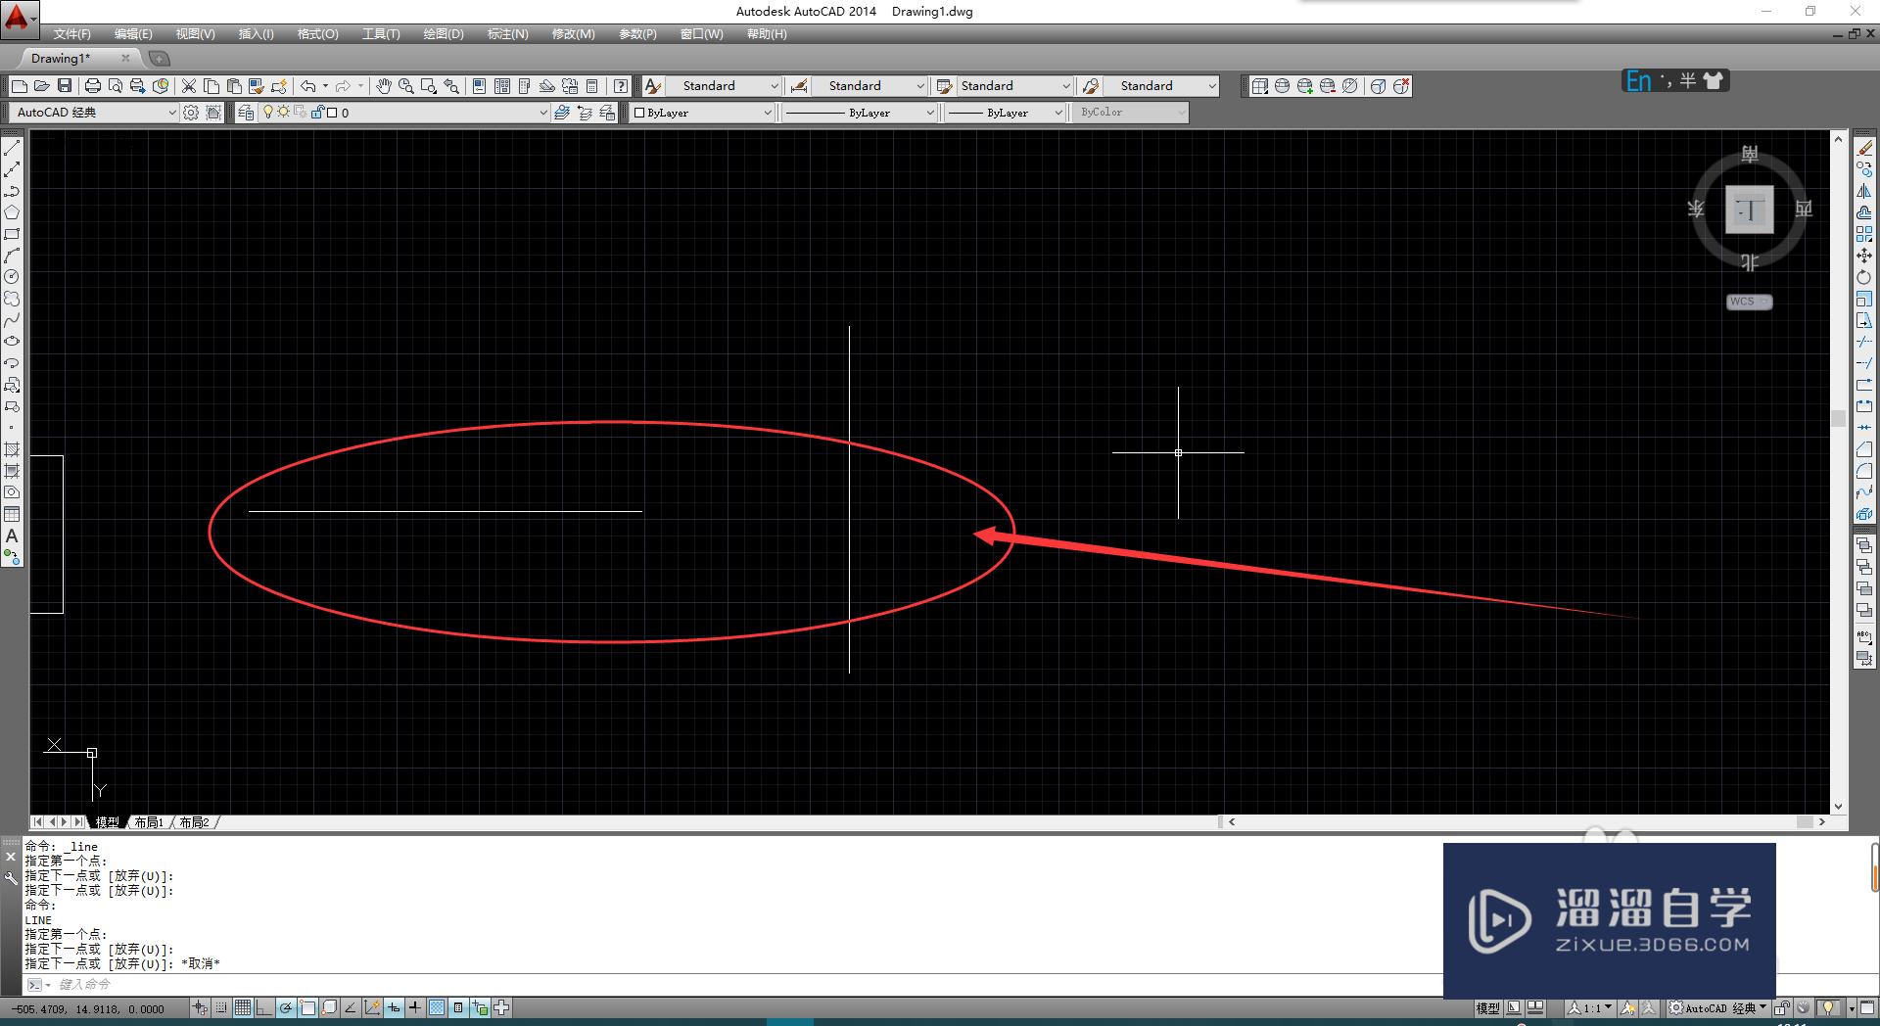
Task: Toggle Polar Tracking in the status bar
Action: point(286,1007)
